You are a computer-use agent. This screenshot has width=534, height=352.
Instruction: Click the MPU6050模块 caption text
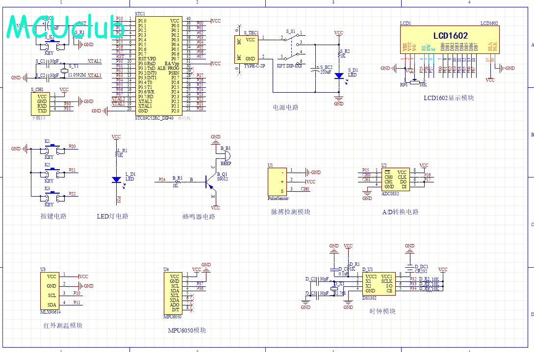tap(187, 330)
